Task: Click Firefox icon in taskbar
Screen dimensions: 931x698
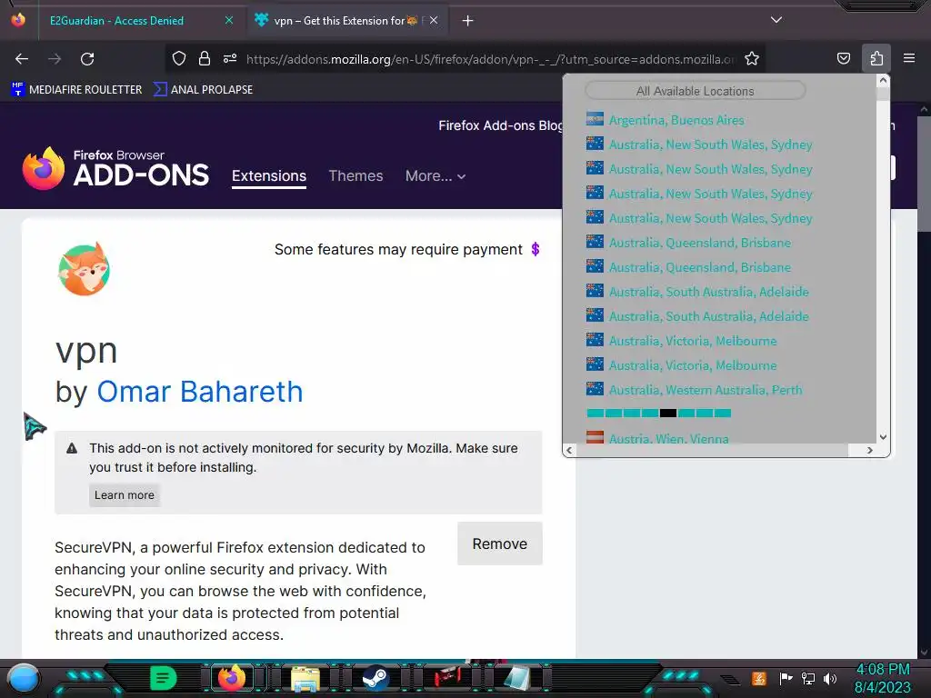Action: [x=232, y=678]
